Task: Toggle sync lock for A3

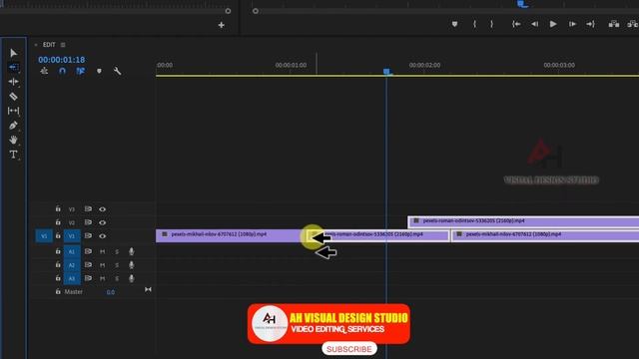Action: [x=88, y=278]
